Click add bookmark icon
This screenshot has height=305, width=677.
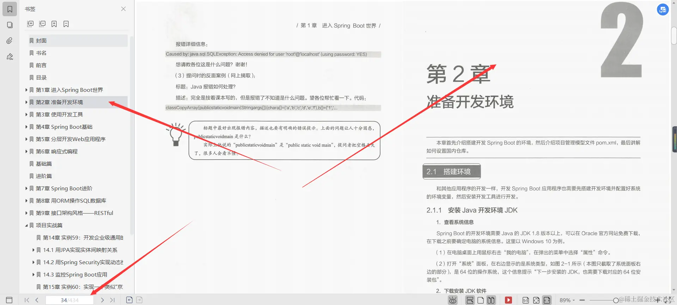pyautogui.click(x=54, y=24)
